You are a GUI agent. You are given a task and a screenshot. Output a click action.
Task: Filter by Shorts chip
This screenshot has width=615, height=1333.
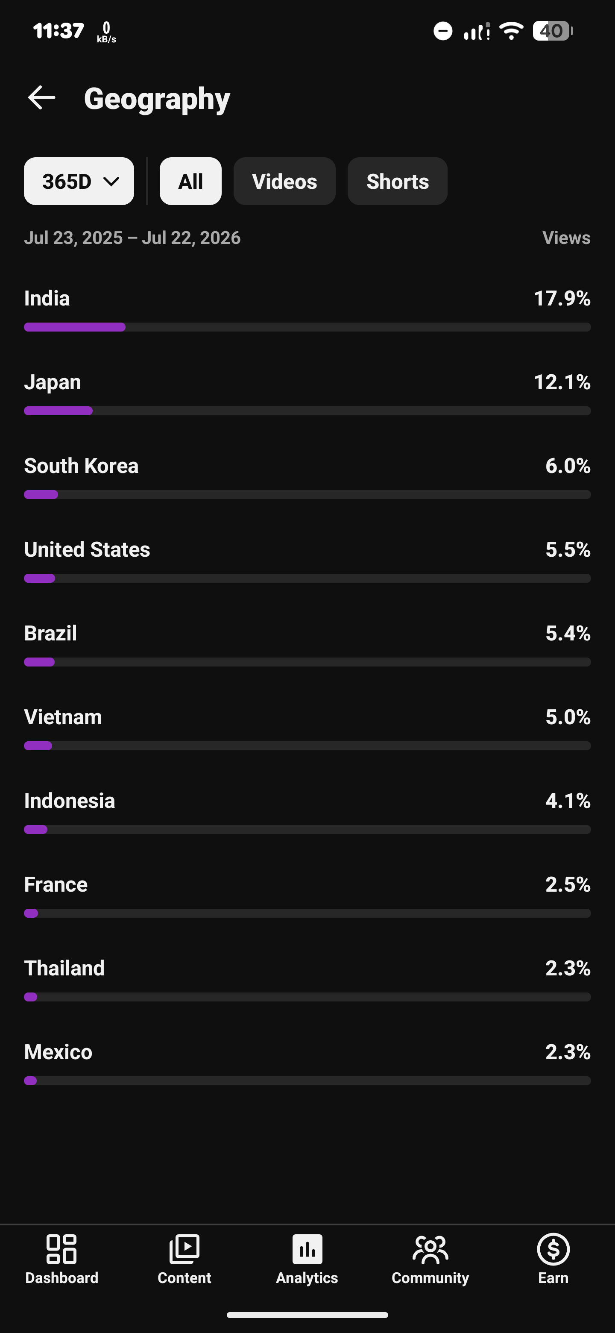[x=397, y=181]
